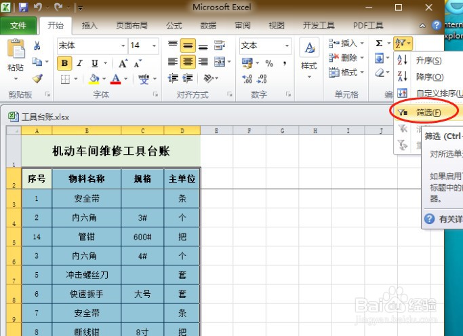Choose 升序(S) sort ascending
The image size is (463, 336).
click(428, 60)
